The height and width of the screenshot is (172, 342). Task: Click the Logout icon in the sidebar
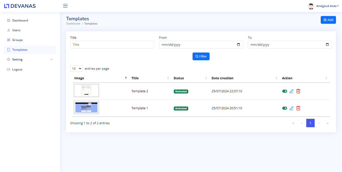coord(8,69)
